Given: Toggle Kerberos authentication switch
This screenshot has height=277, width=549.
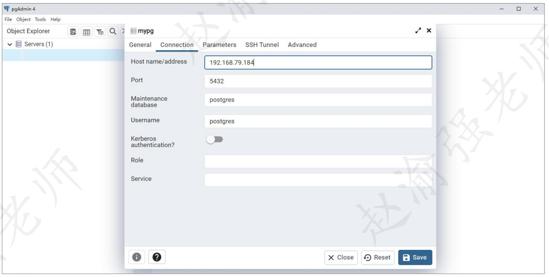Looking at the screenshot, I should coord(214,140).
